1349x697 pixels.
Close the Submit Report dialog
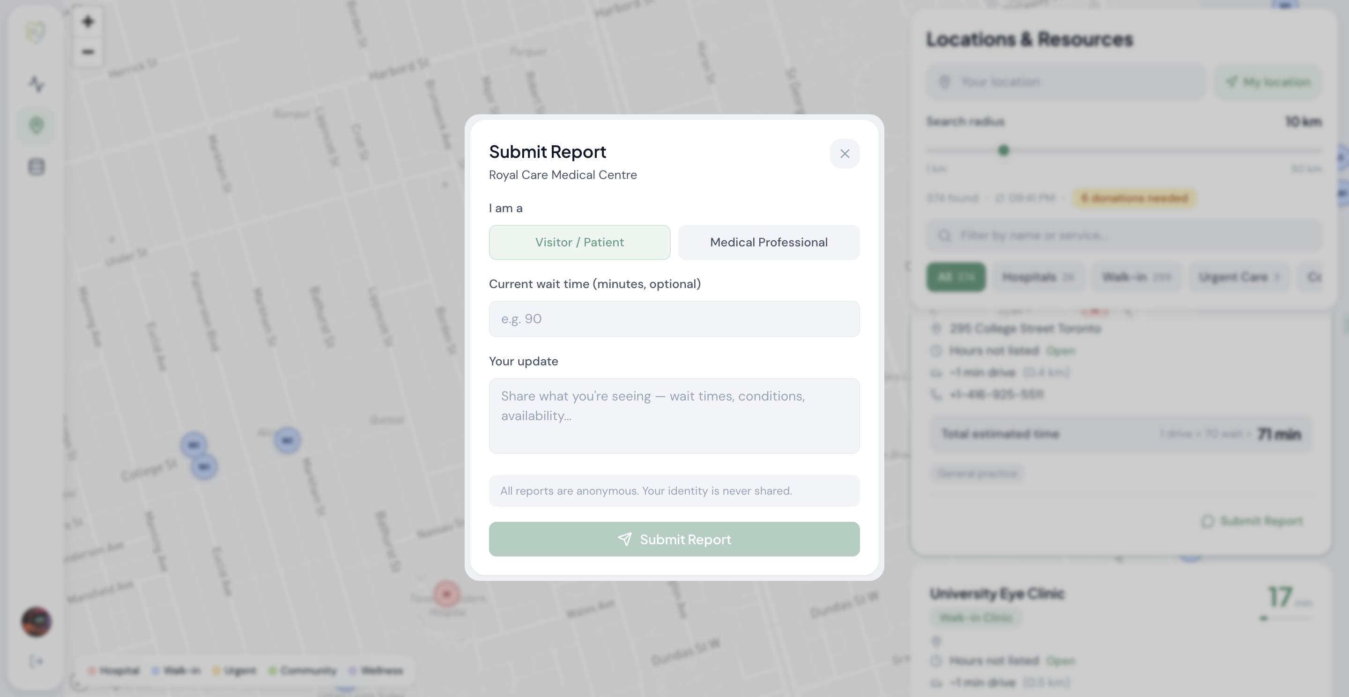tap(844, 154)
